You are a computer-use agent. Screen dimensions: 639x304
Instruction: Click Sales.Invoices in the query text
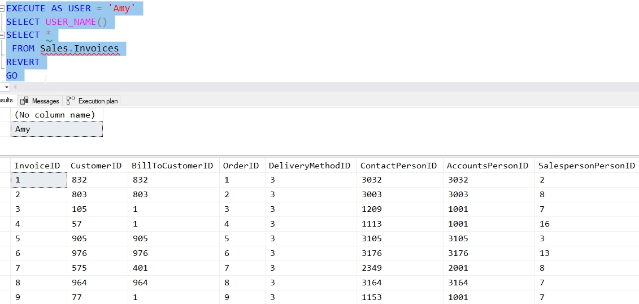(79, 49)
